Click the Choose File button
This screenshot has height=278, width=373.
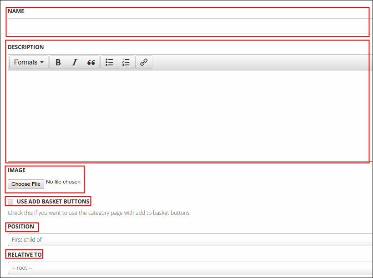26,184
